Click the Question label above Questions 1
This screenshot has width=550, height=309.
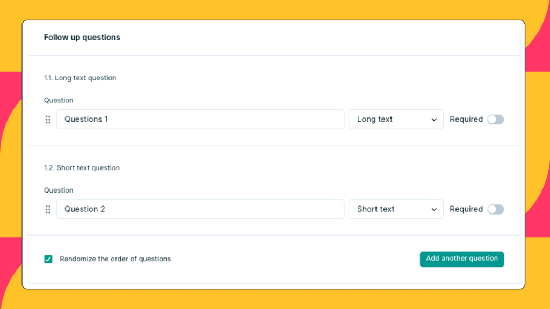59,100
